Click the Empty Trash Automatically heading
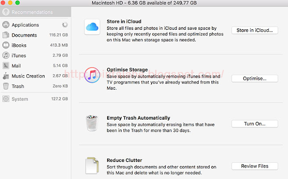The width and height of the screenshot is (288, 179). tap(138, 118)
